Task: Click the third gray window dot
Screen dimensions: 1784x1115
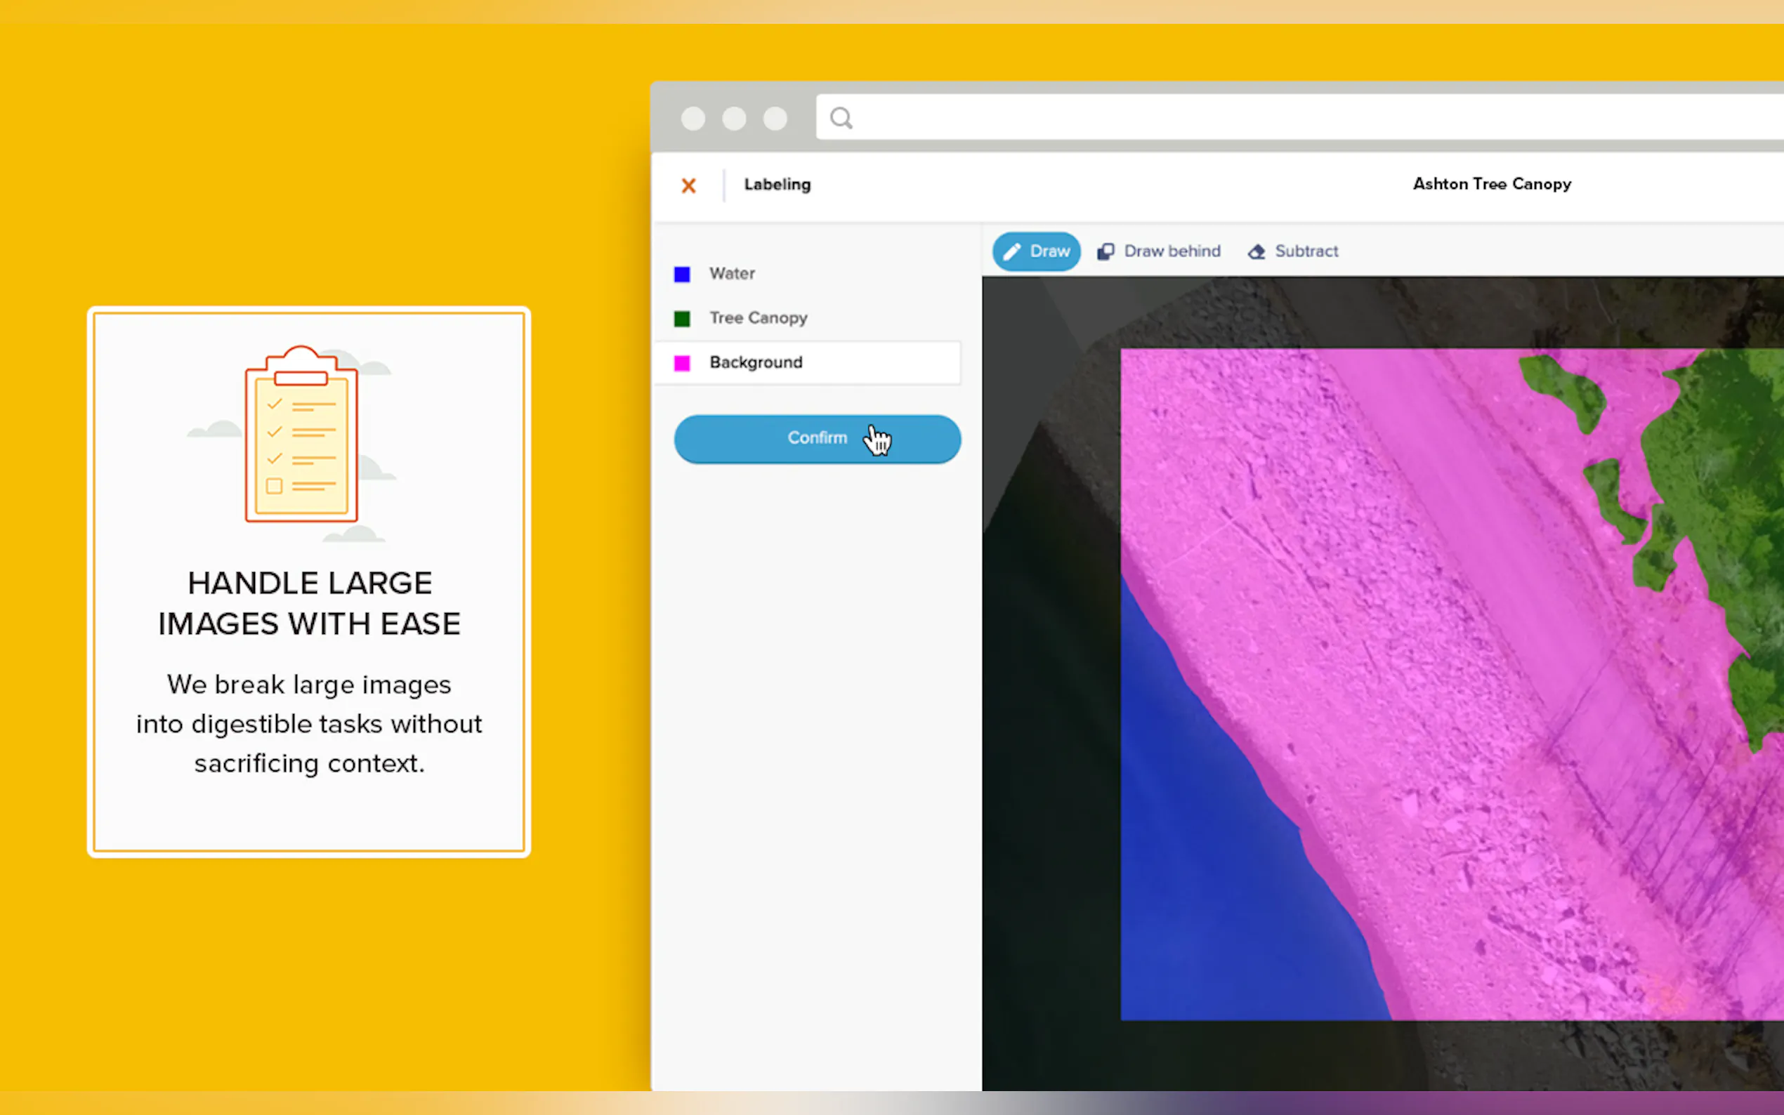Action: tap(775, 118)
